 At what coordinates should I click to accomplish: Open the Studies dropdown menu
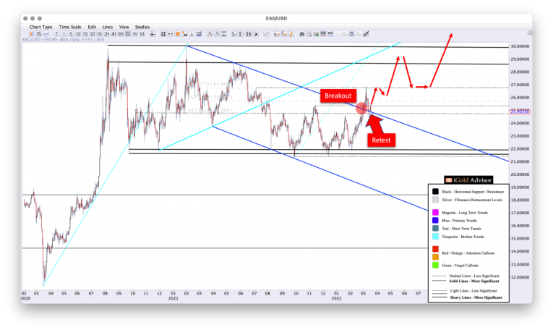[x=142, y=27]
